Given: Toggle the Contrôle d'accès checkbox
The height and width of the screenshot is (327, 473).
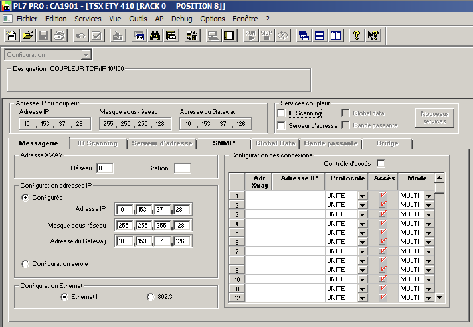Looking at the screenshot, I should pos(381,163).
